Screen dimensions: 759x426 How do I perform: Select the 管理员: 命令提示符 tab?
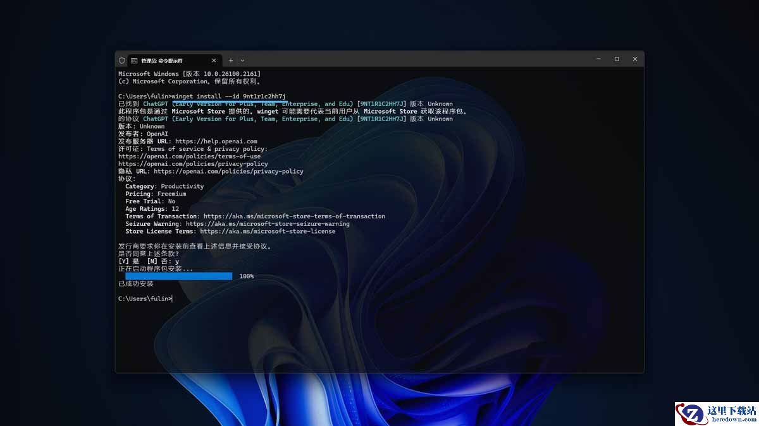[175, 61]
